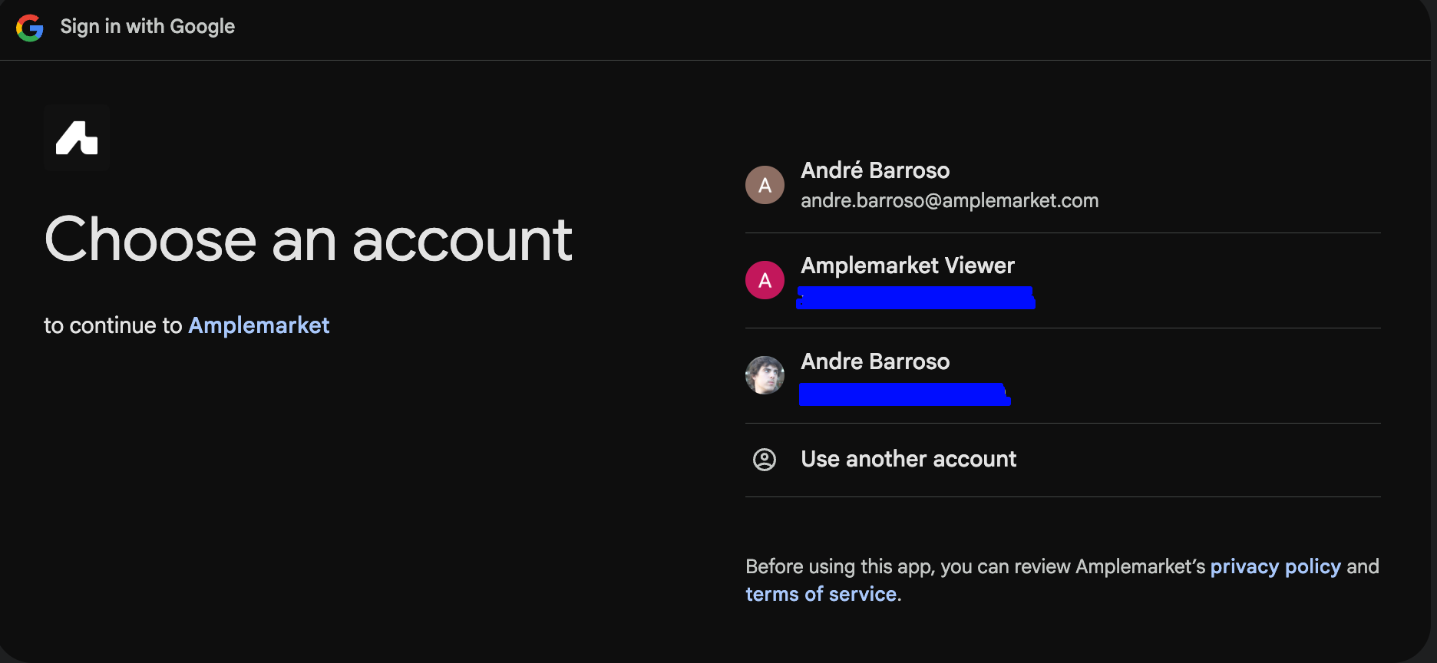The image size is (1437, 663).
Task: Click the Google logo icon
Action: [30, 28]
